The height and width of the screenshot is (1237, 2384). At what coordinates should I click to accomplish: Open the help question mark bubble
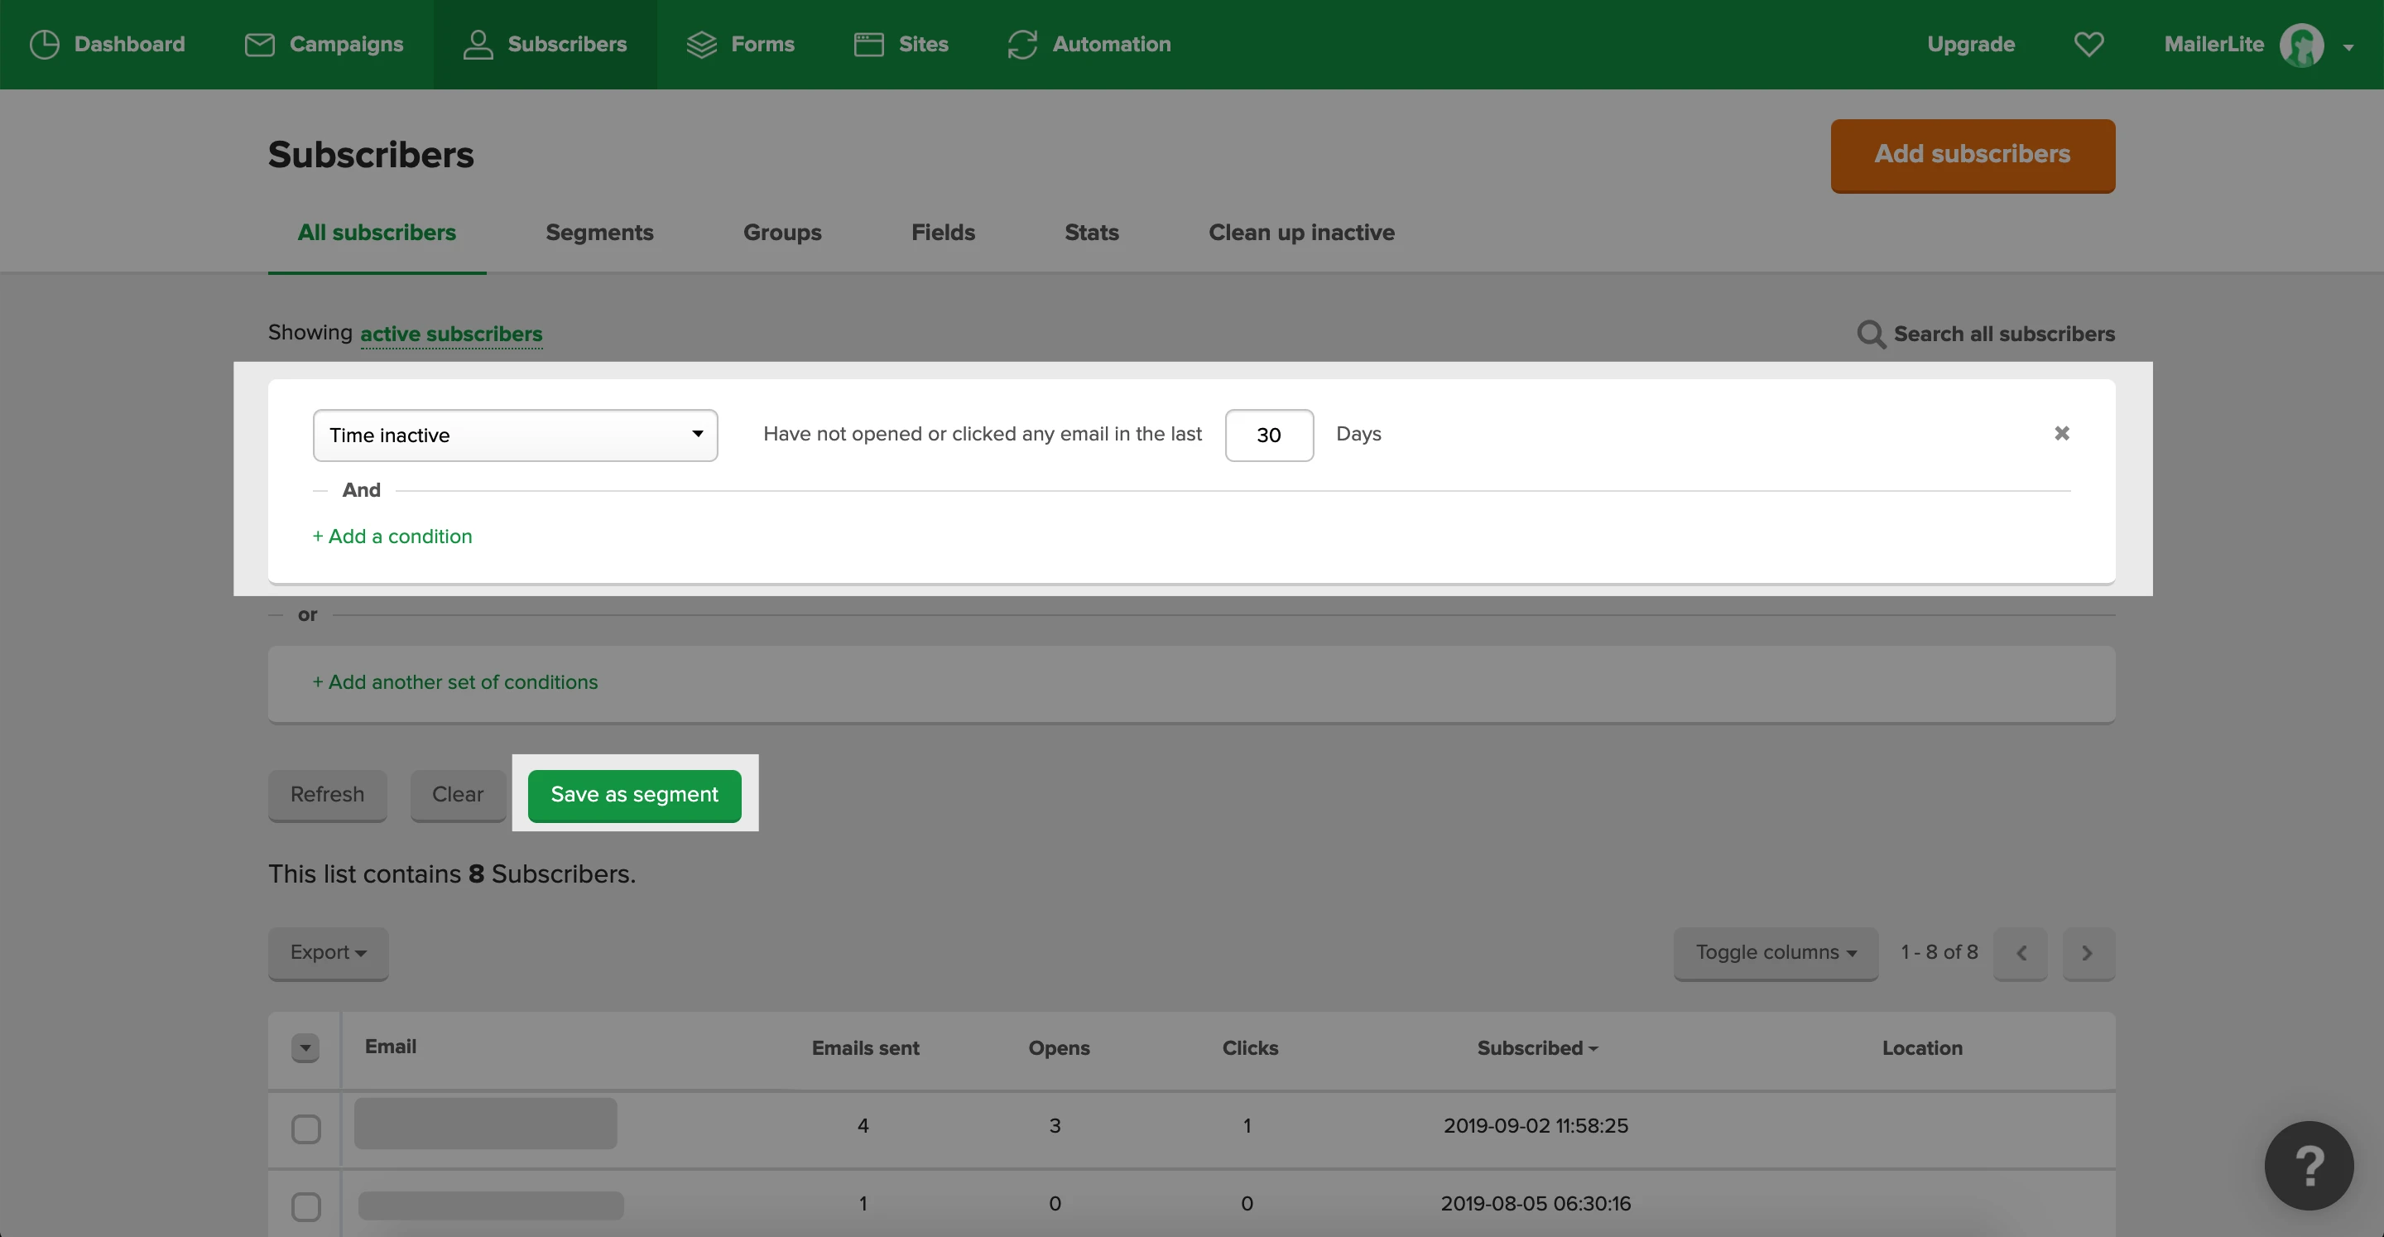tap(2308, 1165)
